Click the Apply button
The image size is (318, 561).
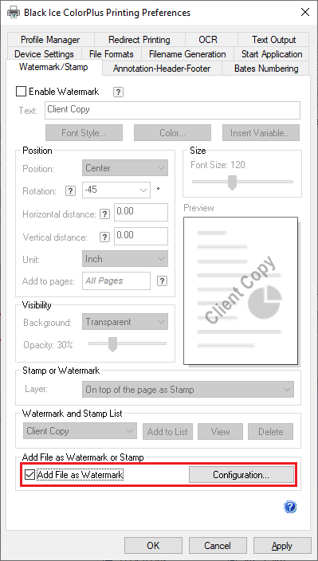click(x=282, y=545)
